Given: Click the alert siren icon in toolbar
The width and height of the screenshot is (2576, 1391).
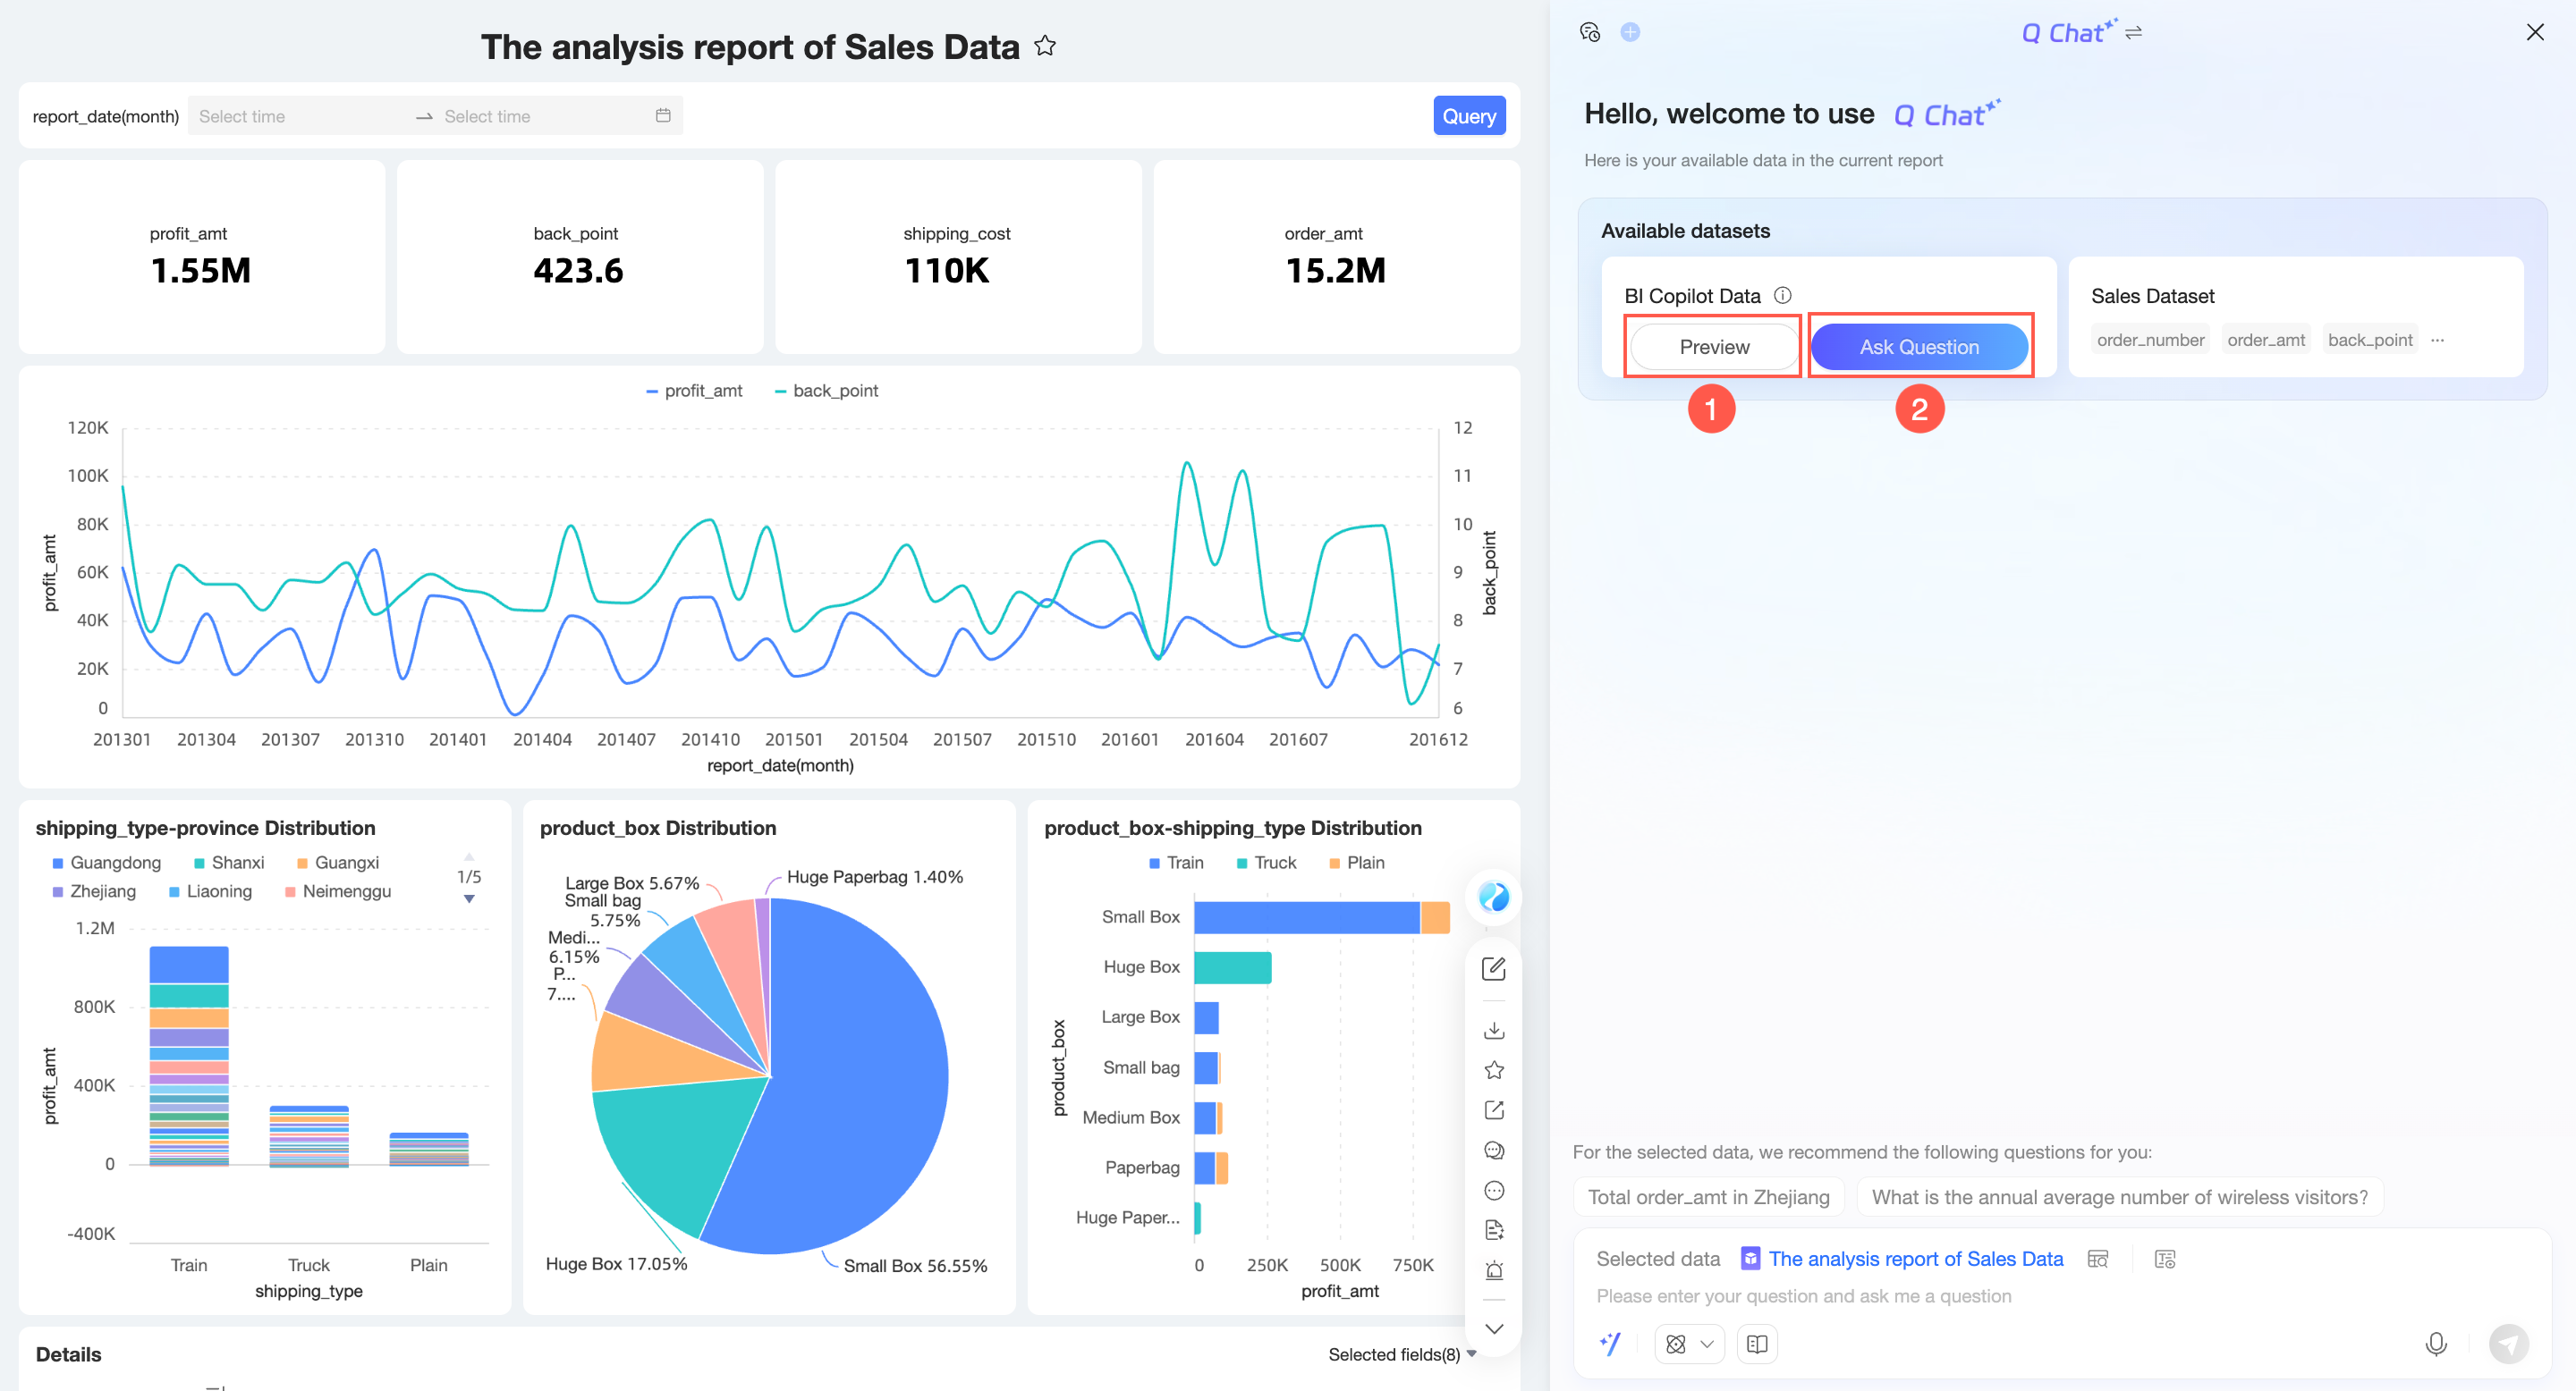Looking at the screenshot, I should click(1493, 1270).
